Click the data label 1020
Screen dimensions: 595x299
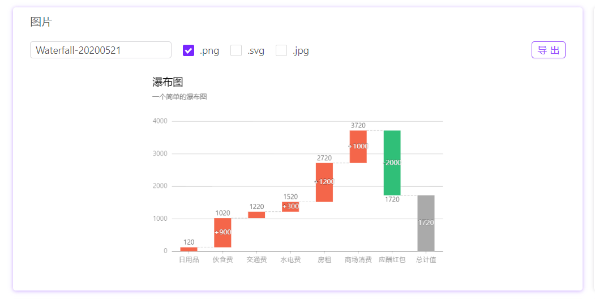click(x=222, y=213)
